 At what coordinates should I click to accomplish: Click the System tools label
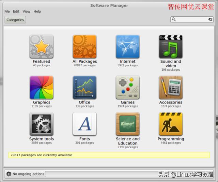(x=42, y=139)
